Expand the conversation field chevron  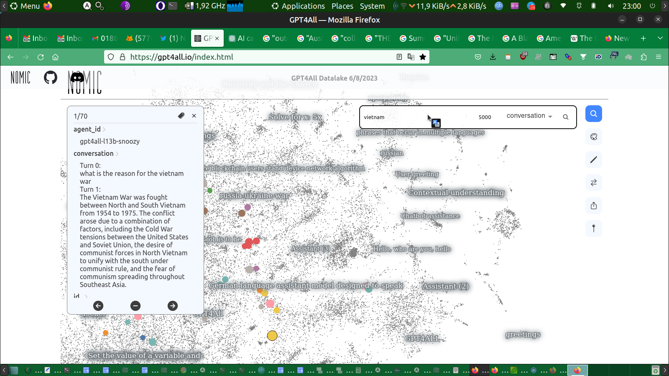click(x=117, y=154)
